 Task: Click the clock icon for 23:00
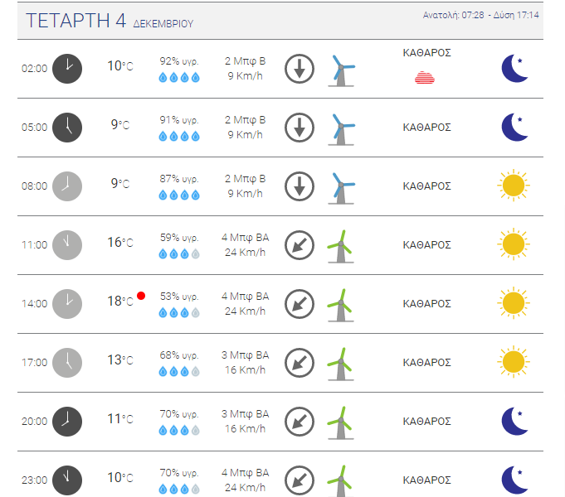tap(67, 480)
